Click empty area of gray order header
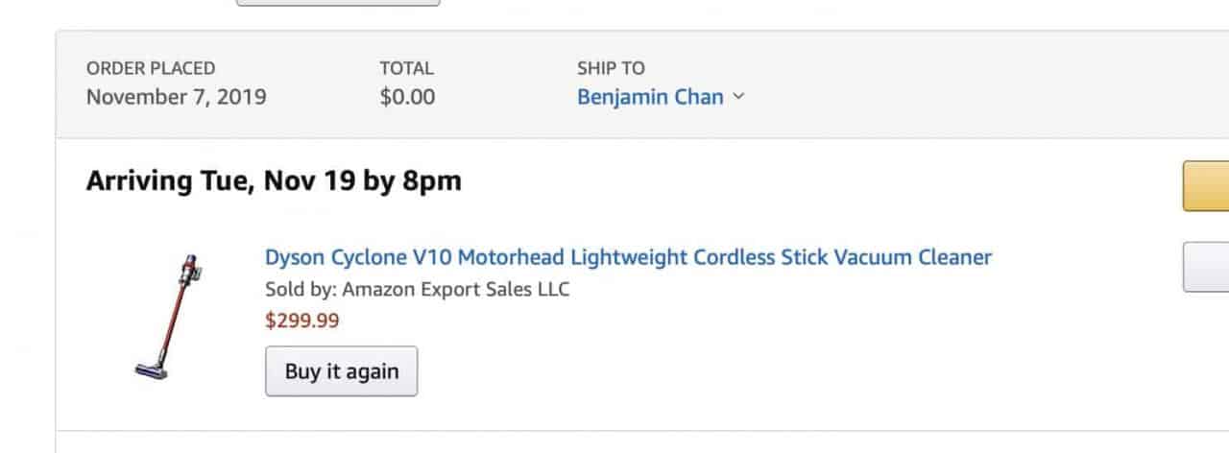 point(960,84)
